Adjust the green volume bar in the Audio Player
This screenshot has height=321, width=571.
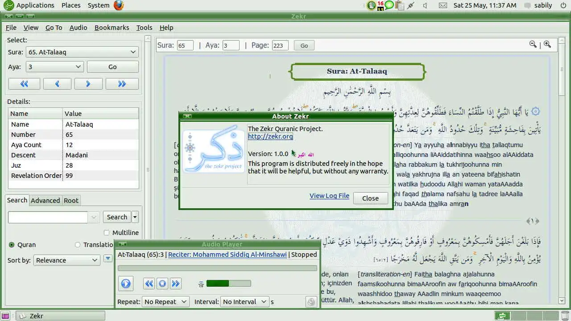point(228,284)
